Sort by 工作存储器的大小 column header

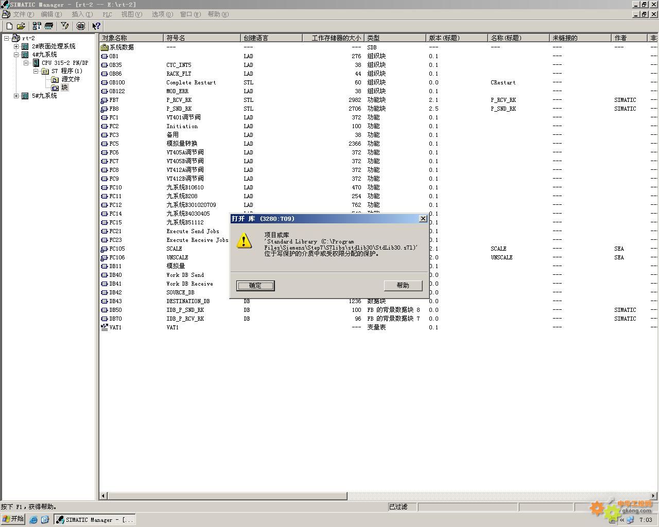[333, 38]
